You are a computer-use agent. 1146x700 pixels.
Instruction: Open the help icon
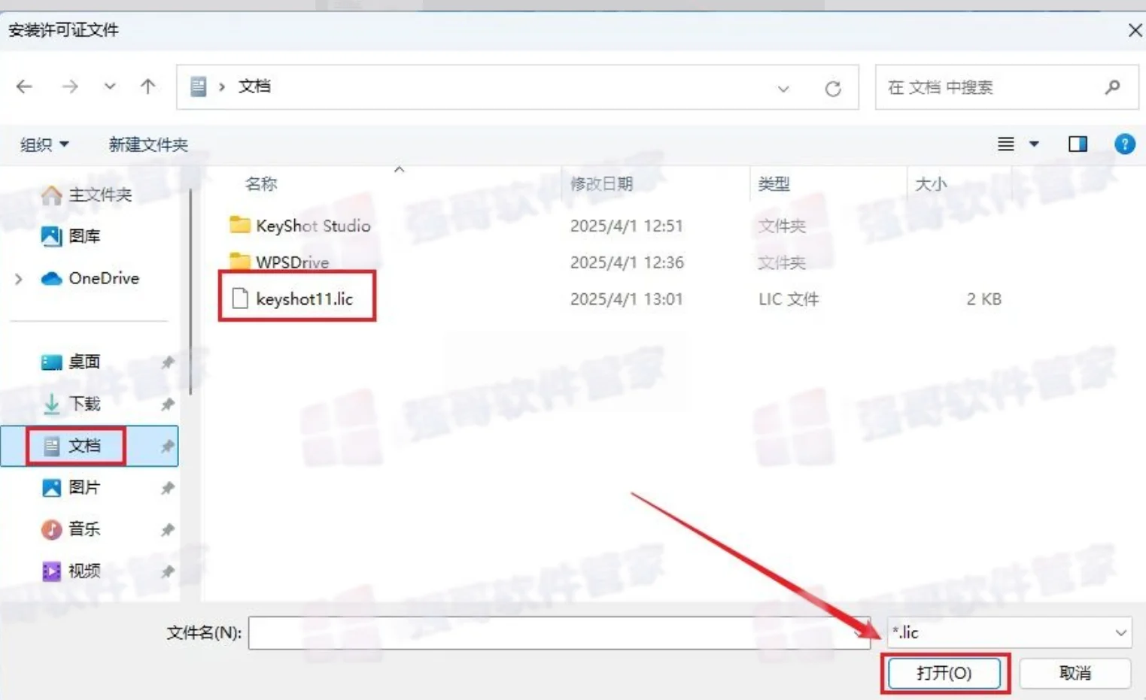1125,144
